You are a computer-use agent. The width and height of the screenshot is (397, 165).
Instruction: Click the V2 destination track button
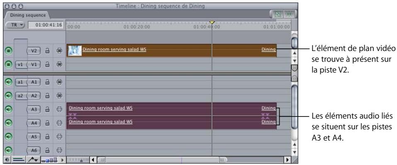pos(34,51)
